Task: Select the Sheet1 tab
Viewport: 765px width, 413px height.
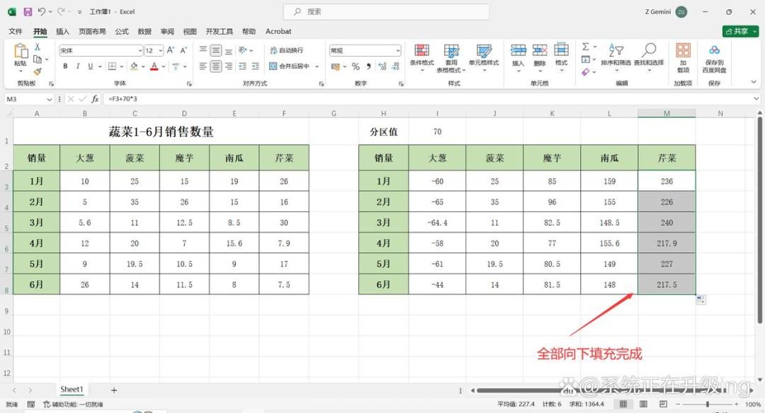Action: [72, 390]
